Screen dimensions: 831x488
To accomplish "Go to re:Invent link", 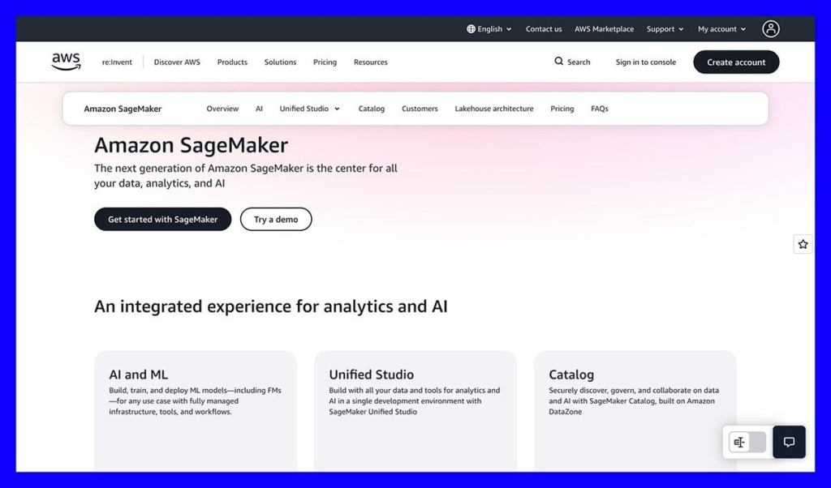I will pyautogui.click(x=117, y=62).
